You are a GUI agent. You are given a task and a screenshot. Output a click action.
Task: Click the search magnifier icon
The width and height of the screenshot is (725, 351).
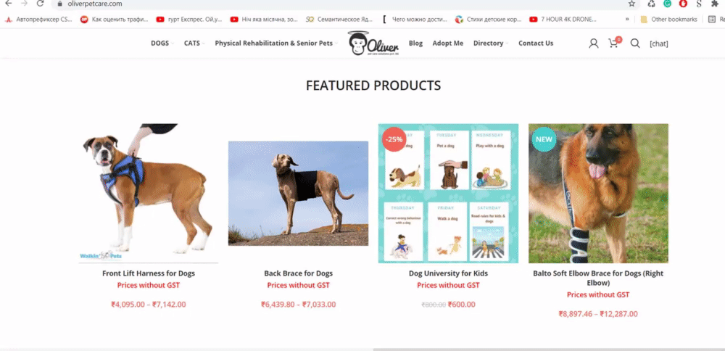pos(635,44)
